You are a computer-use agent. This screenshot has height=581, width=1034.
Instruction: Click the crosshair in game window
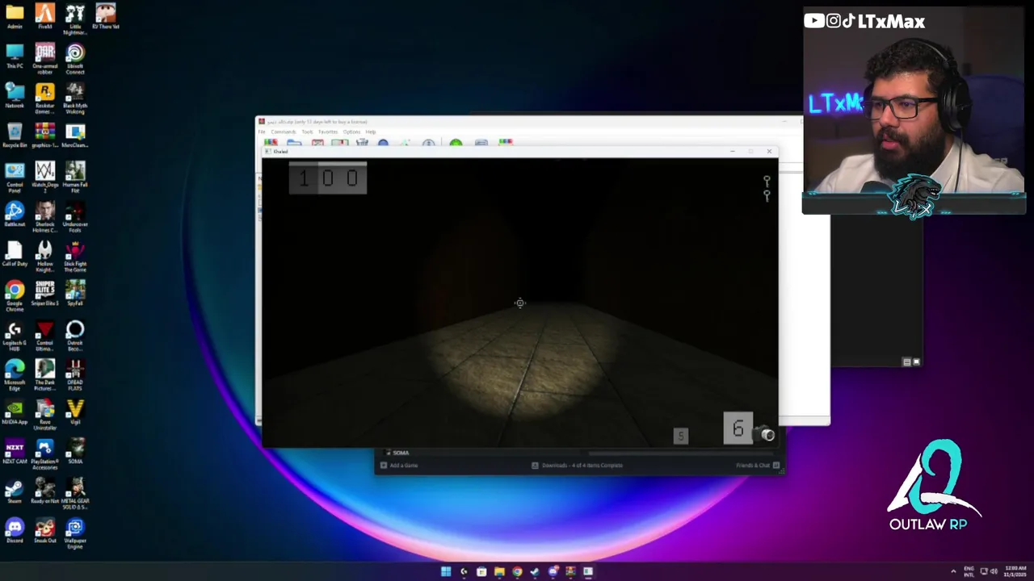520,303
